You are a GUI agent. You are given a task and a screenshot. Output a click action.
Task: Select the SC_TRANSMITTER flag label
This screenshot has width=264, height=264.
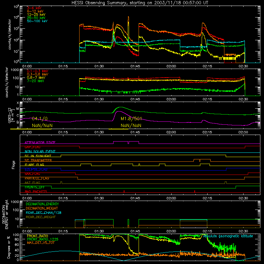click(x=38, y=160)
